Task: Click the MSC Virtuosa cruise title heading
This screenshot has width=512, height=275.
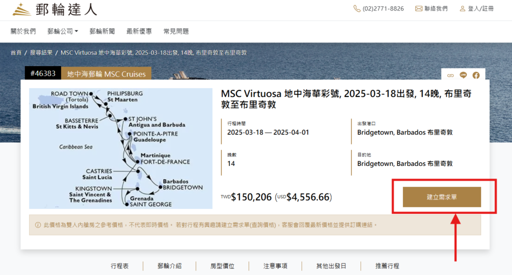Action: tap(346, 99)
